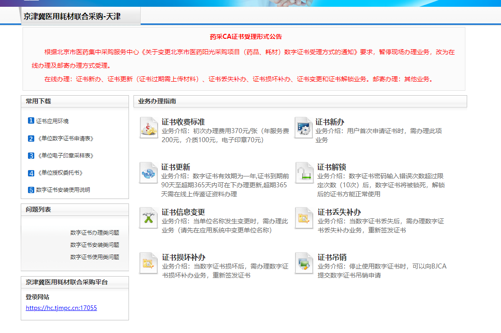Click the 证书信息变更 tools icon

pos(148,217)
